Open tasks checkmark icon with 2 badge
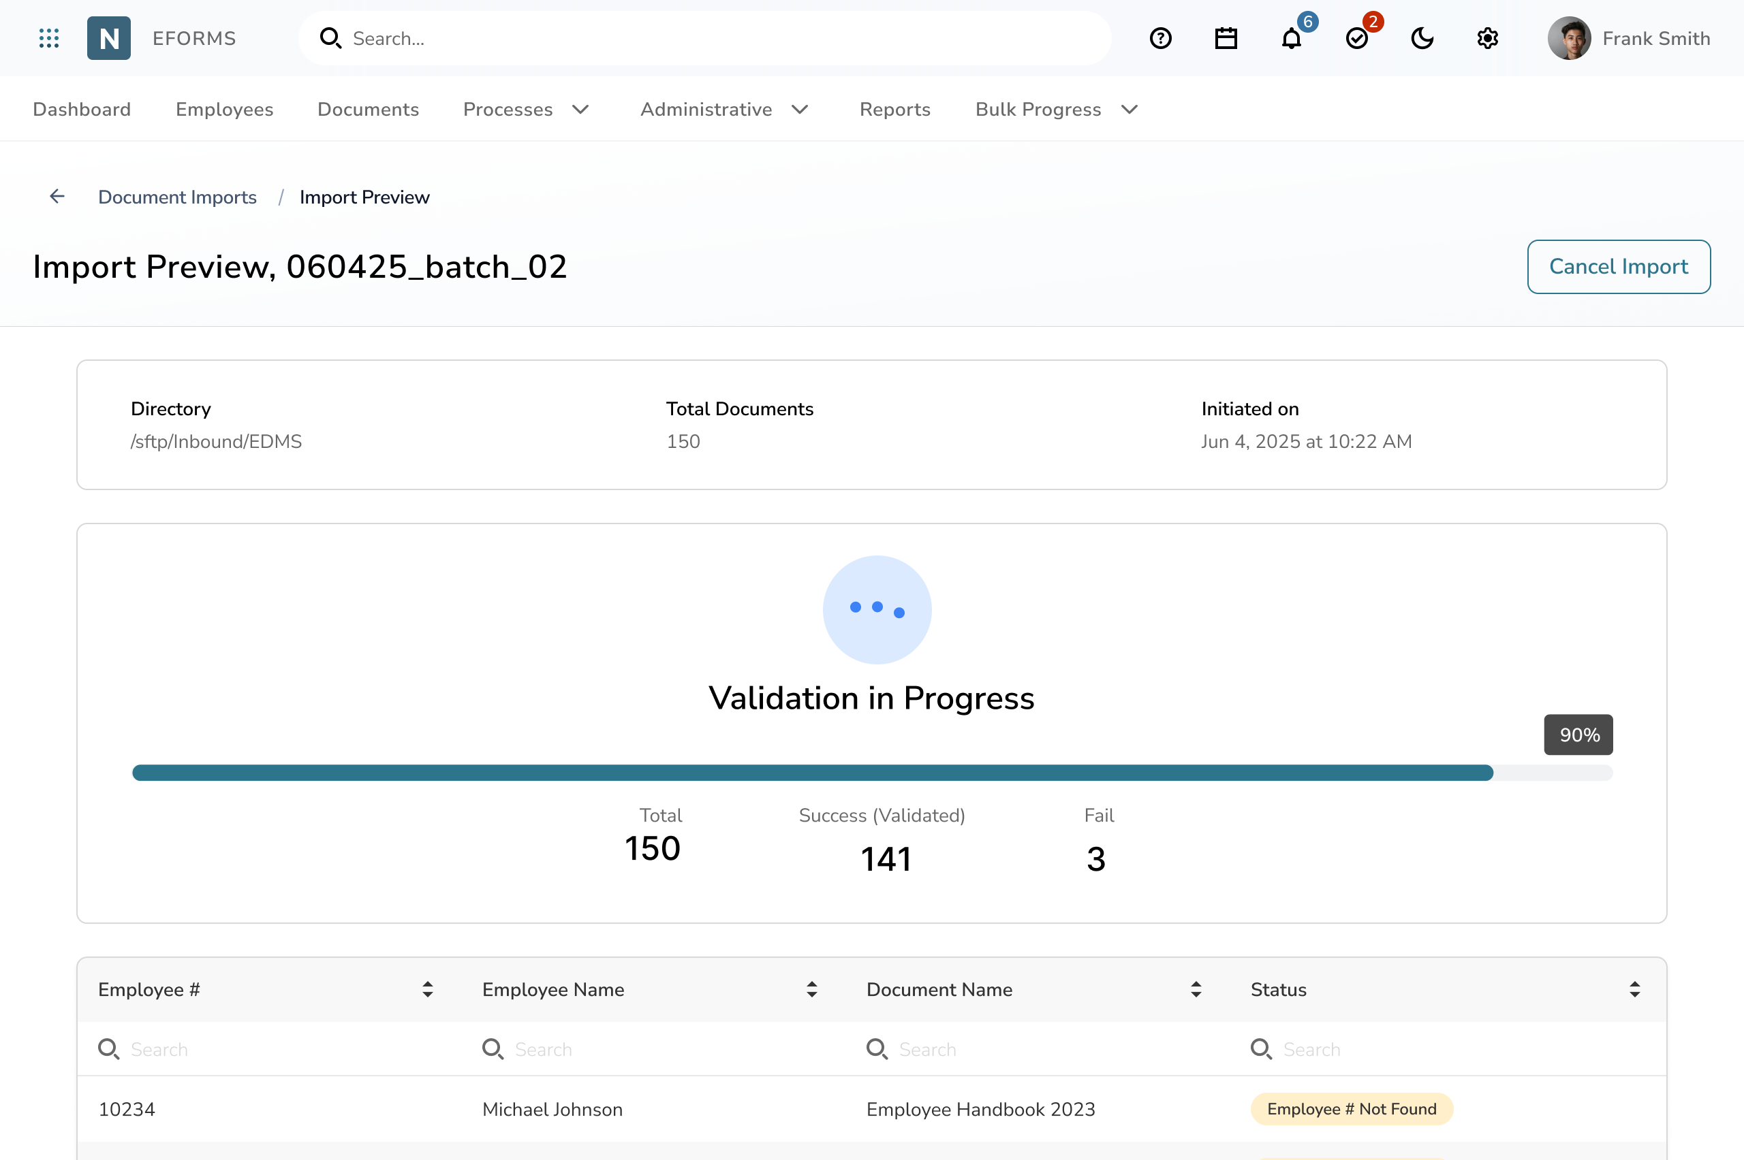Image resolution: width=1744 pixels, height=1160 pixels. click(x=1357, y=37)
